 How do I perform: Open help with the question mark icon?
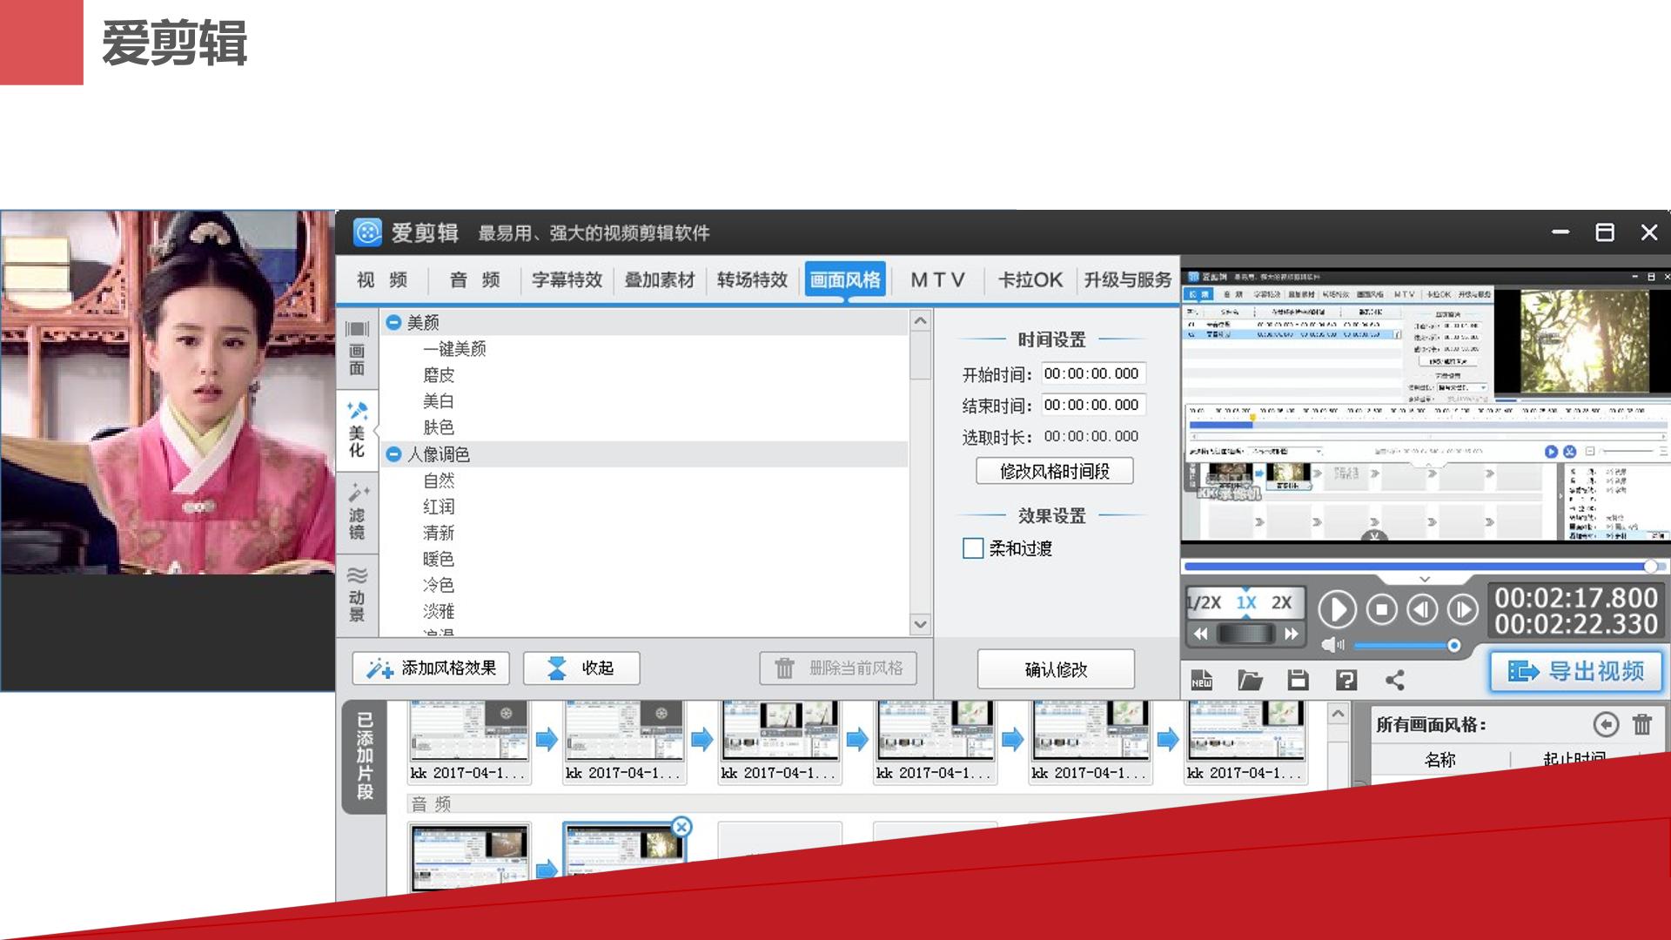tap(1346, 680)
